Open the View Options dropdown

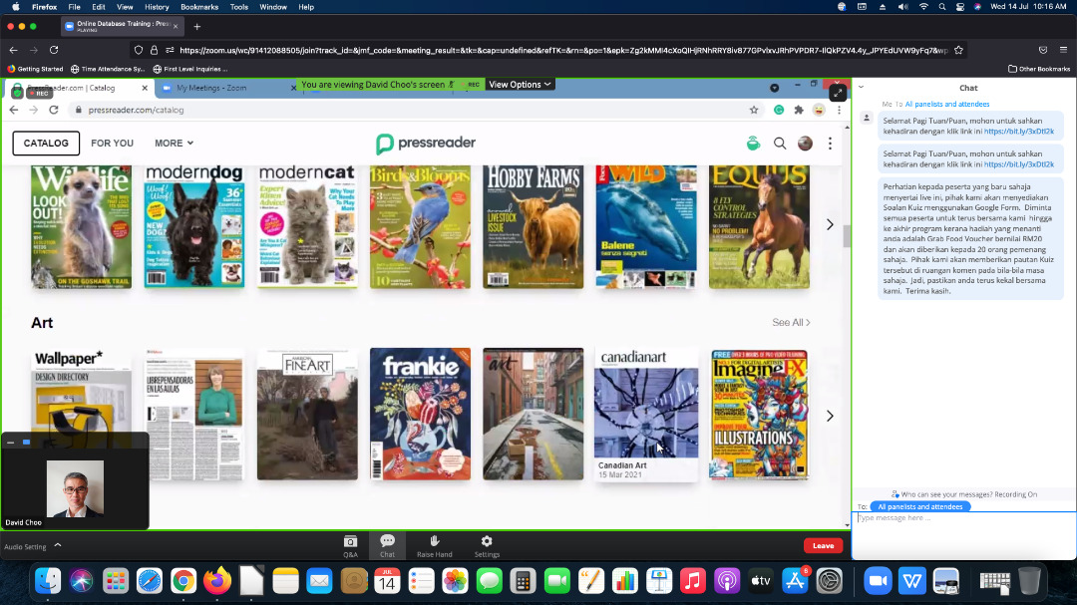tap(520, 85)
